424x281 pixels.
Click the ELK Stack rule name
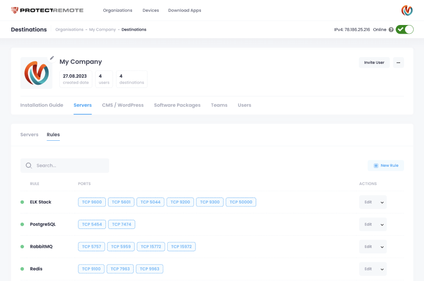(x=40, y=202)
